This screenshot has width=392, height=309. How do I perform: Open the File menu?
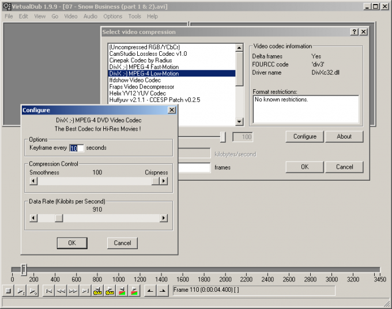tap(9, 17)
